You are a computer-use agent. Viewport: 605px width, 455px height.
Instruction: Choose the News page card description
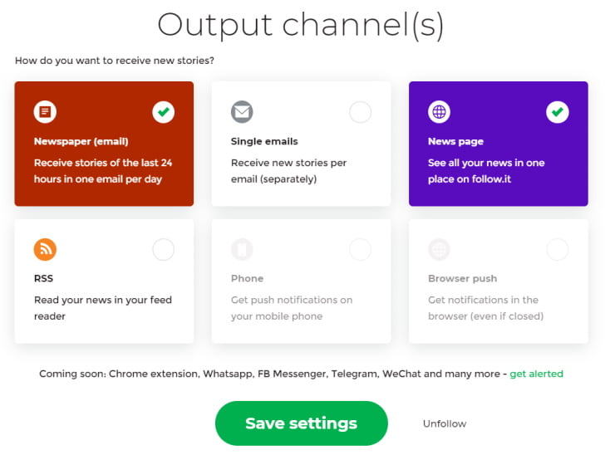pyautogui.click(x=486, y=171)
